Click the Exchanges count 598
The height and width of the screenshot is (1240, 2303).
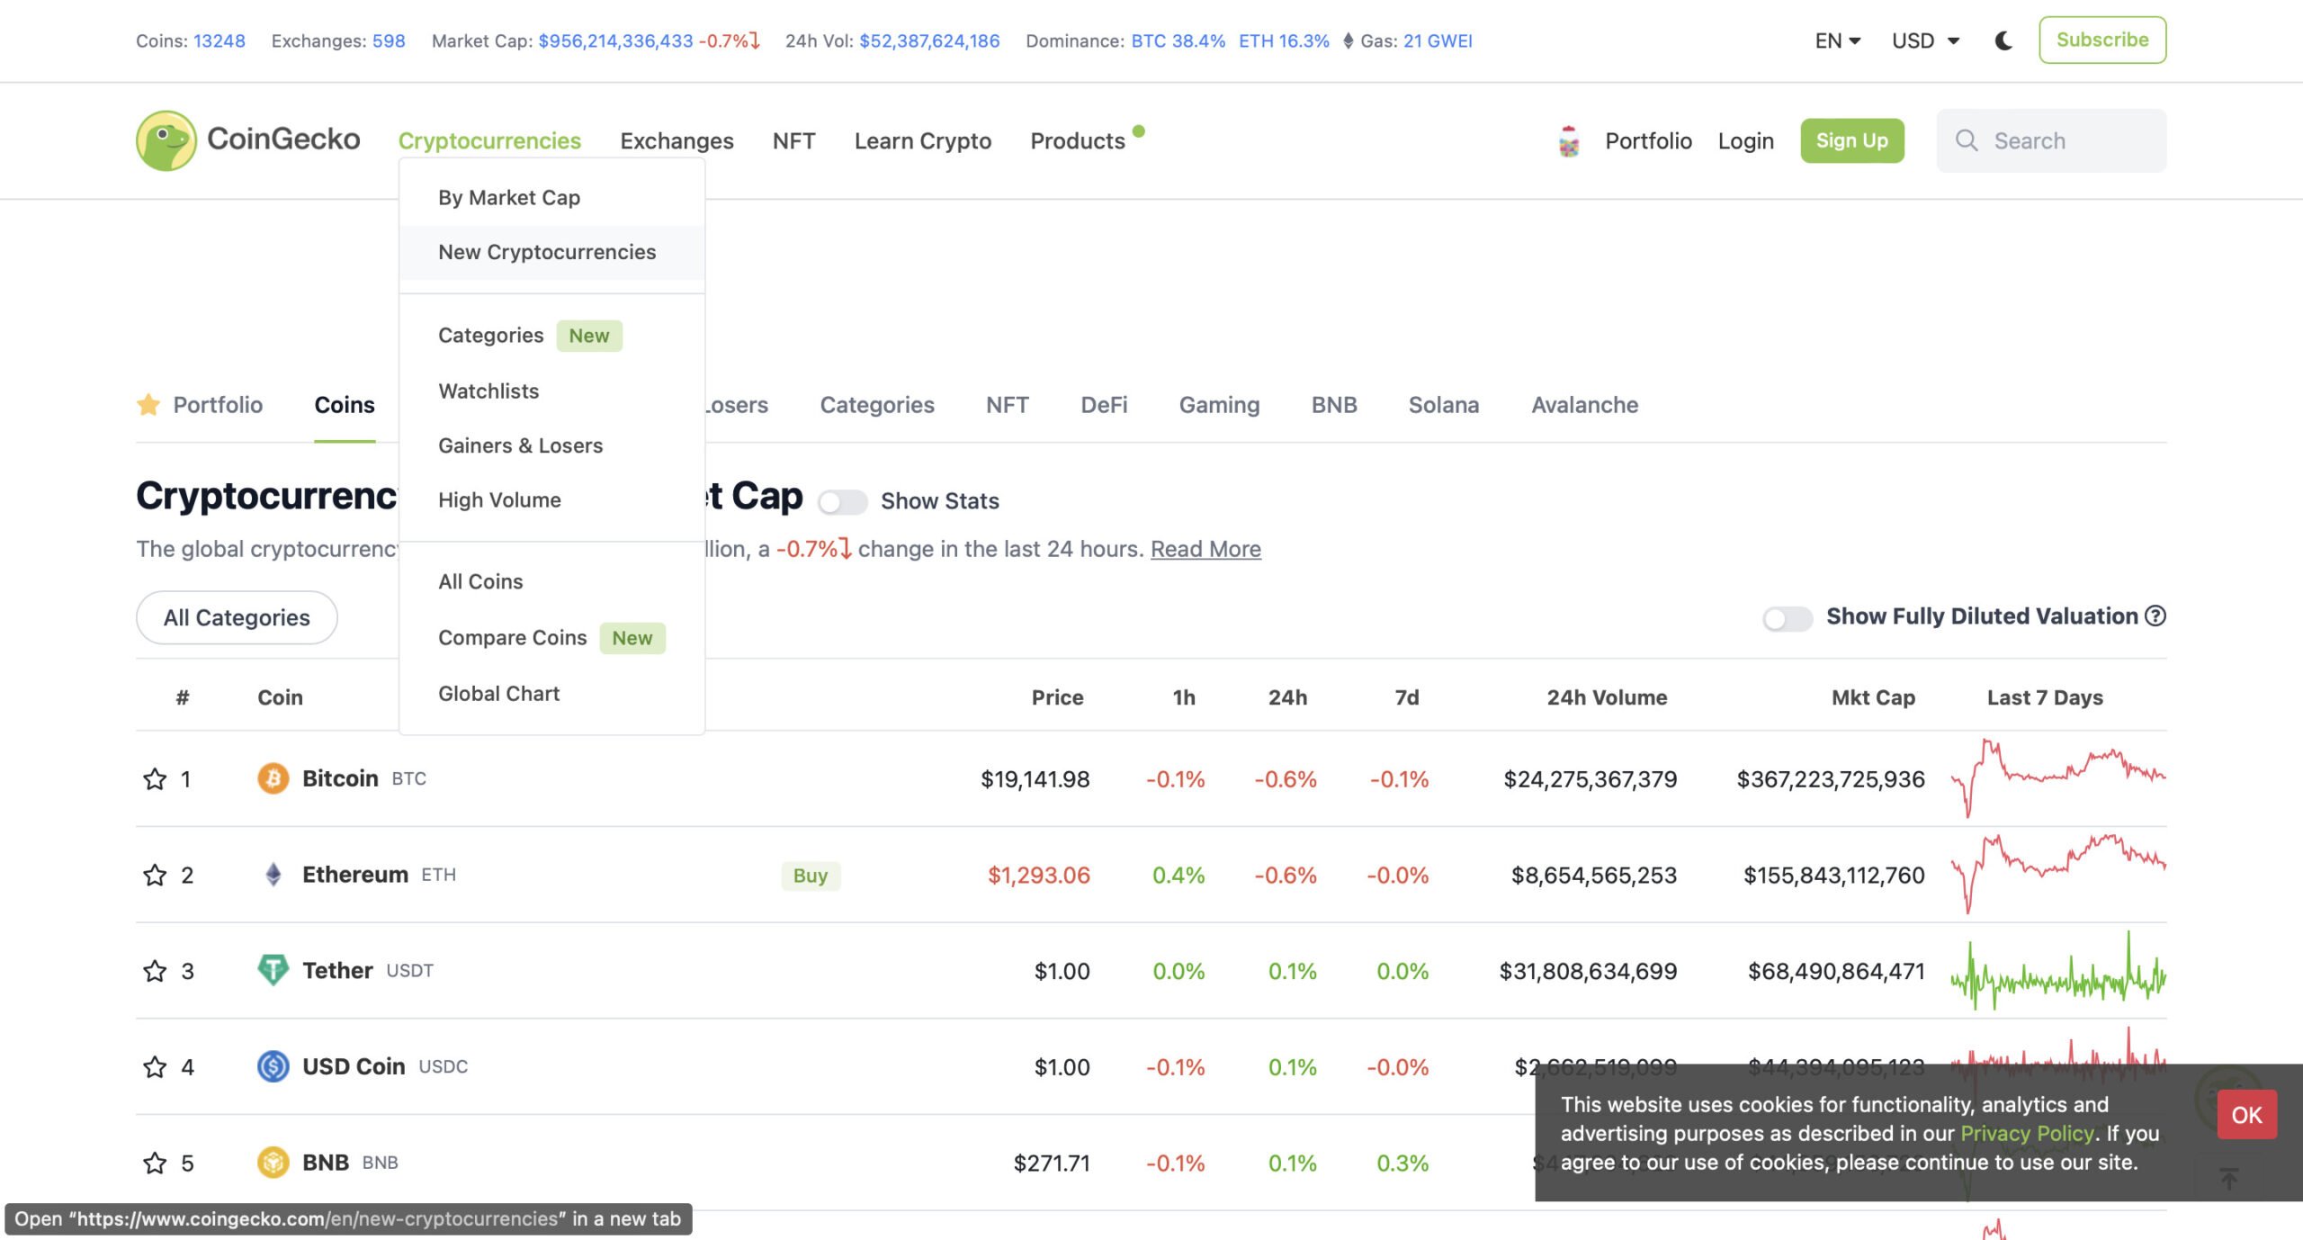[389, 40]
